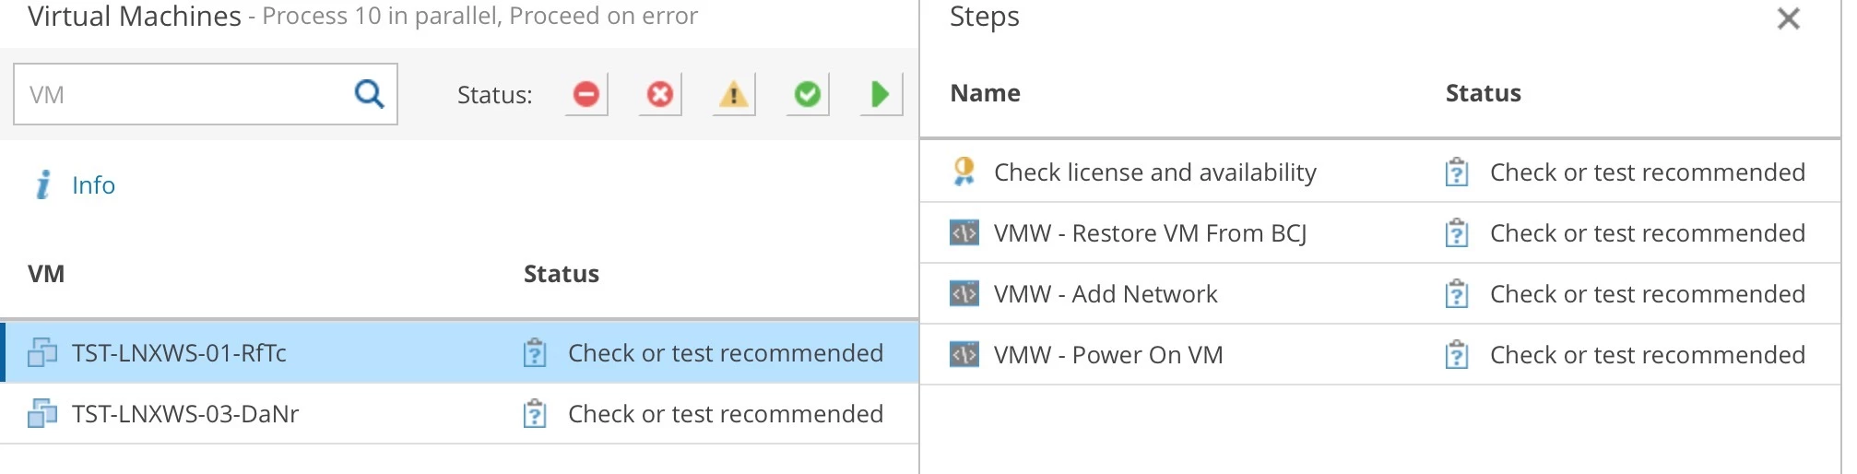Image resolution: width=1857 pixels, height=474 pixels.
Task: Toggle the red minus status filter
Action: [586, 94]
